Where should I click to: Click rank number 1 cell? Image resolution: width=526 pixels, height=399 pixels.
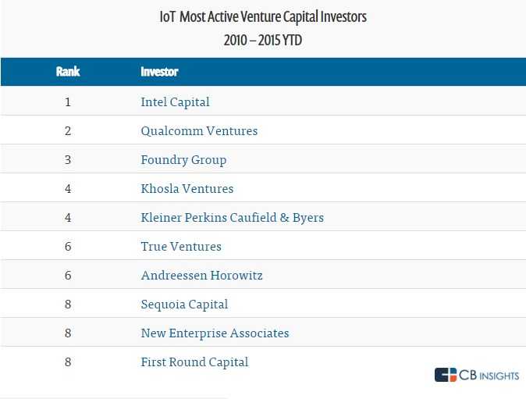[x=68, y=102]
